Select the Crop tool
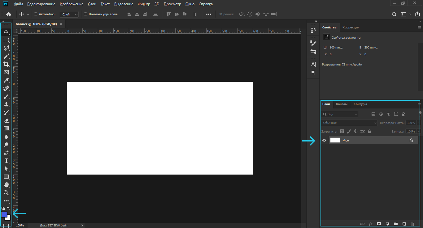The width and height of the screenshot is (423, 228). tap(6, 64)
